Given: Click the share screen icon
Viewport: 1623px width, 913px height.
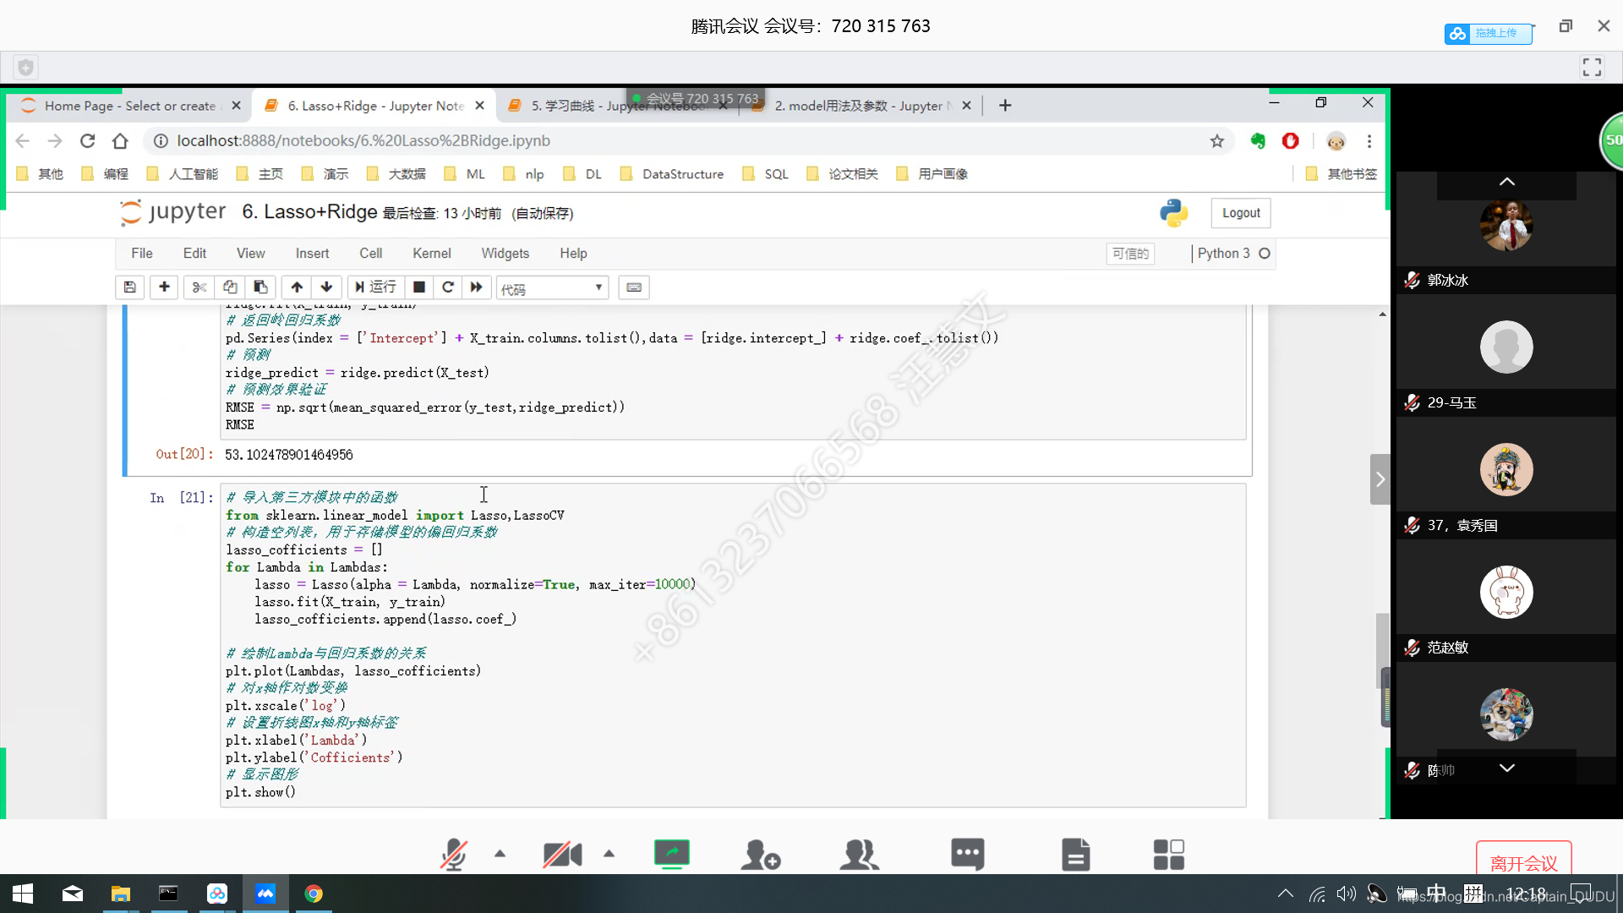Looking at the screenshot, I should click(672, 854).
